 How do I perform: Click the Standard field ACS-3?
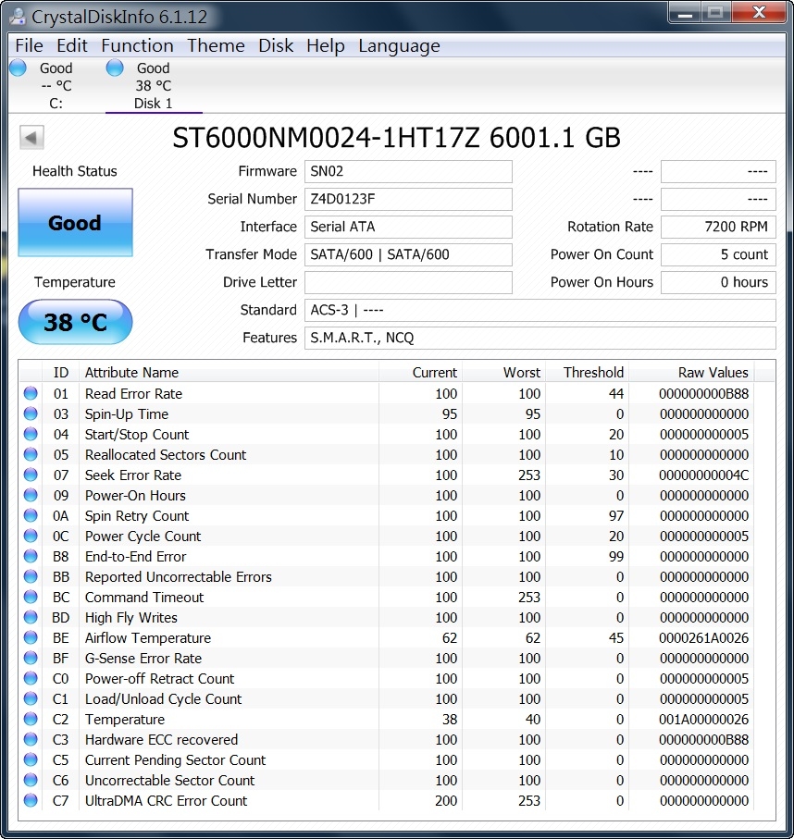pos(540,310)
